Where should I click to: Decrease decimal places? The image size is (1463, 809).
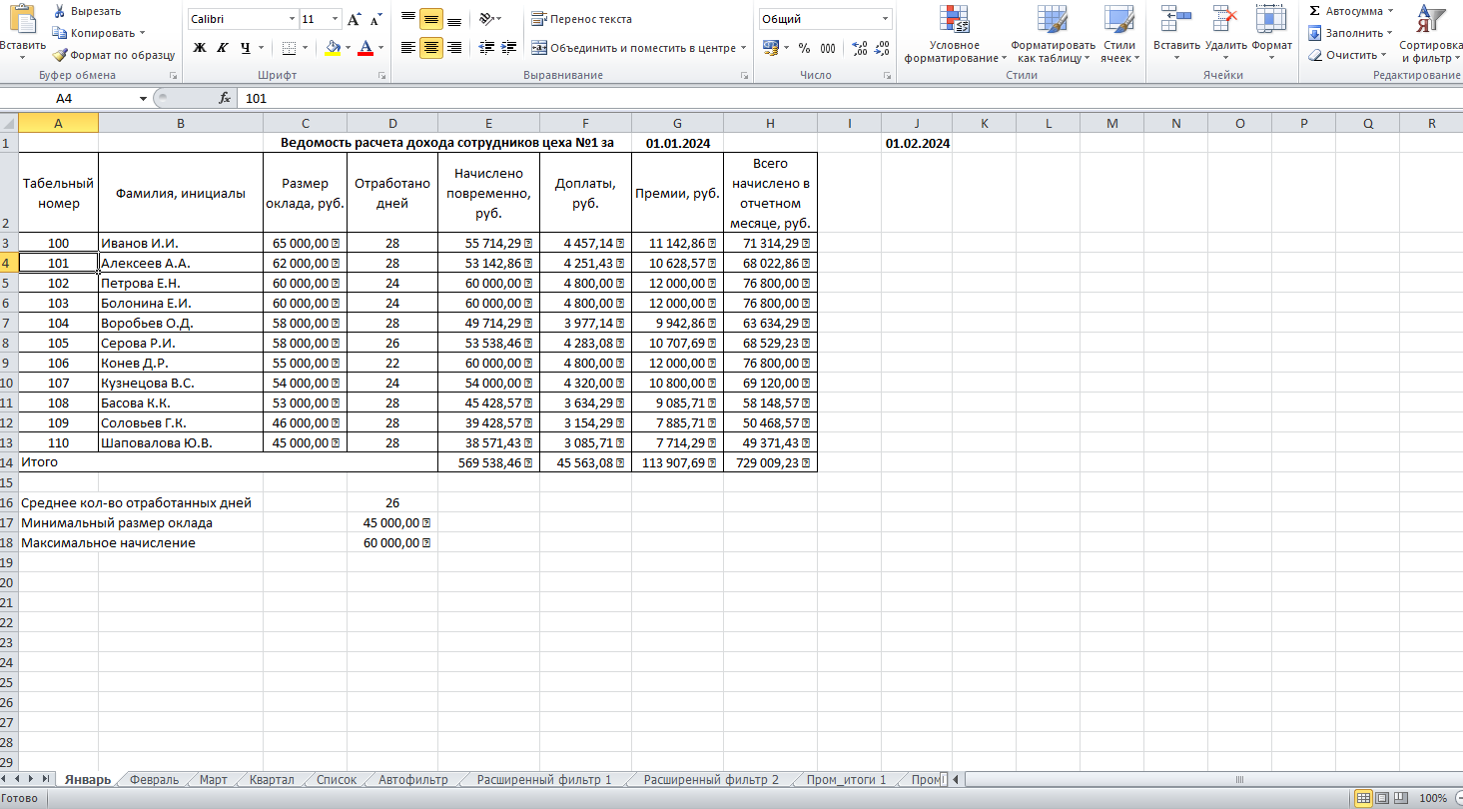coord(882,47)
